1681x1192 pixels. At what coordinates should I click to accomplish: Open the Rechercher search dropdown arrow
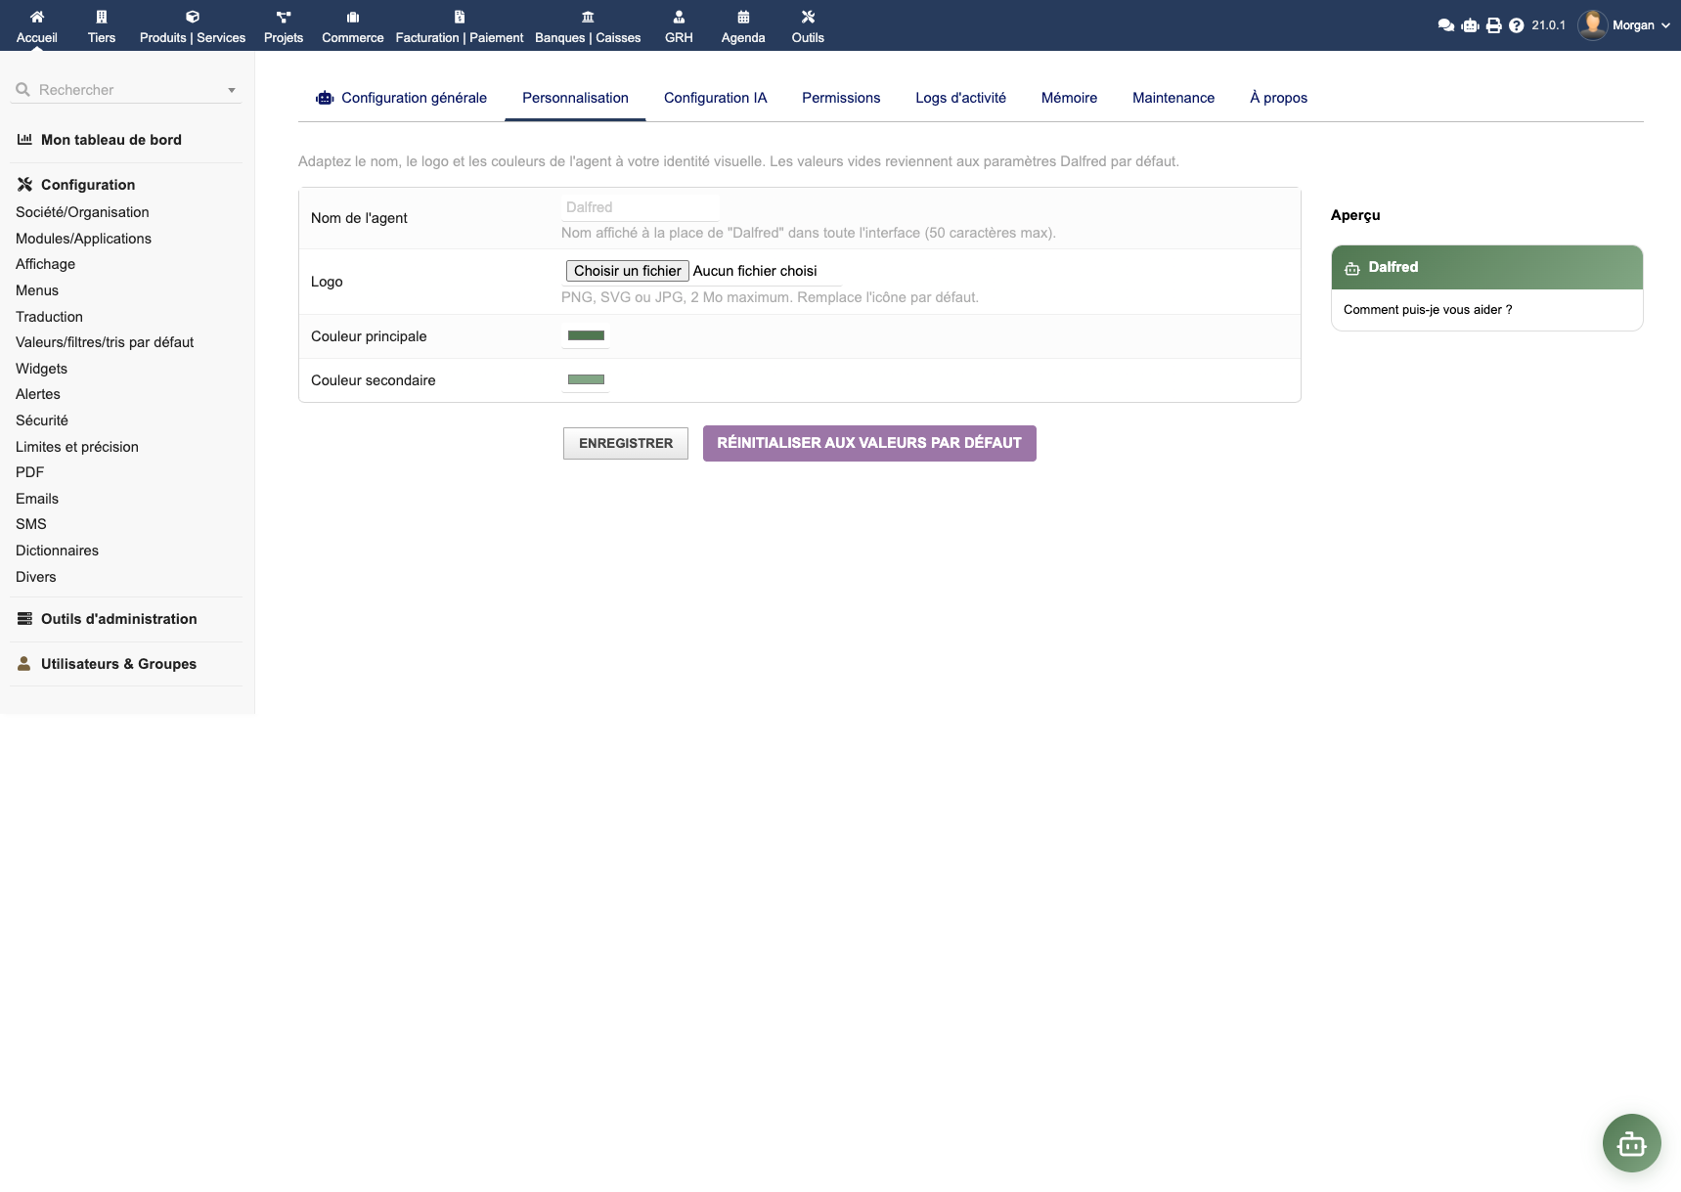232,90
